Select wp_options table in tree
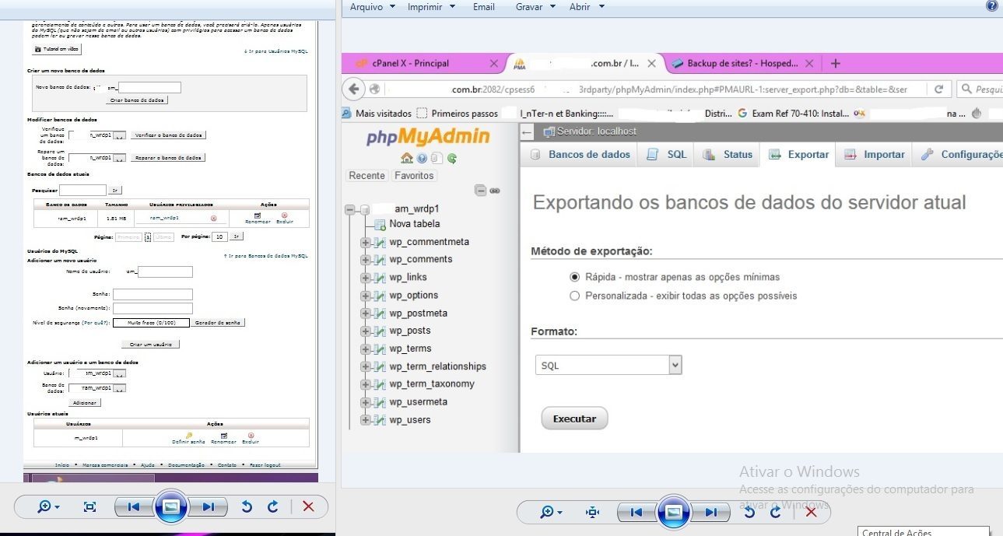Screen dimensions: 1003x536 coord(414,296)
